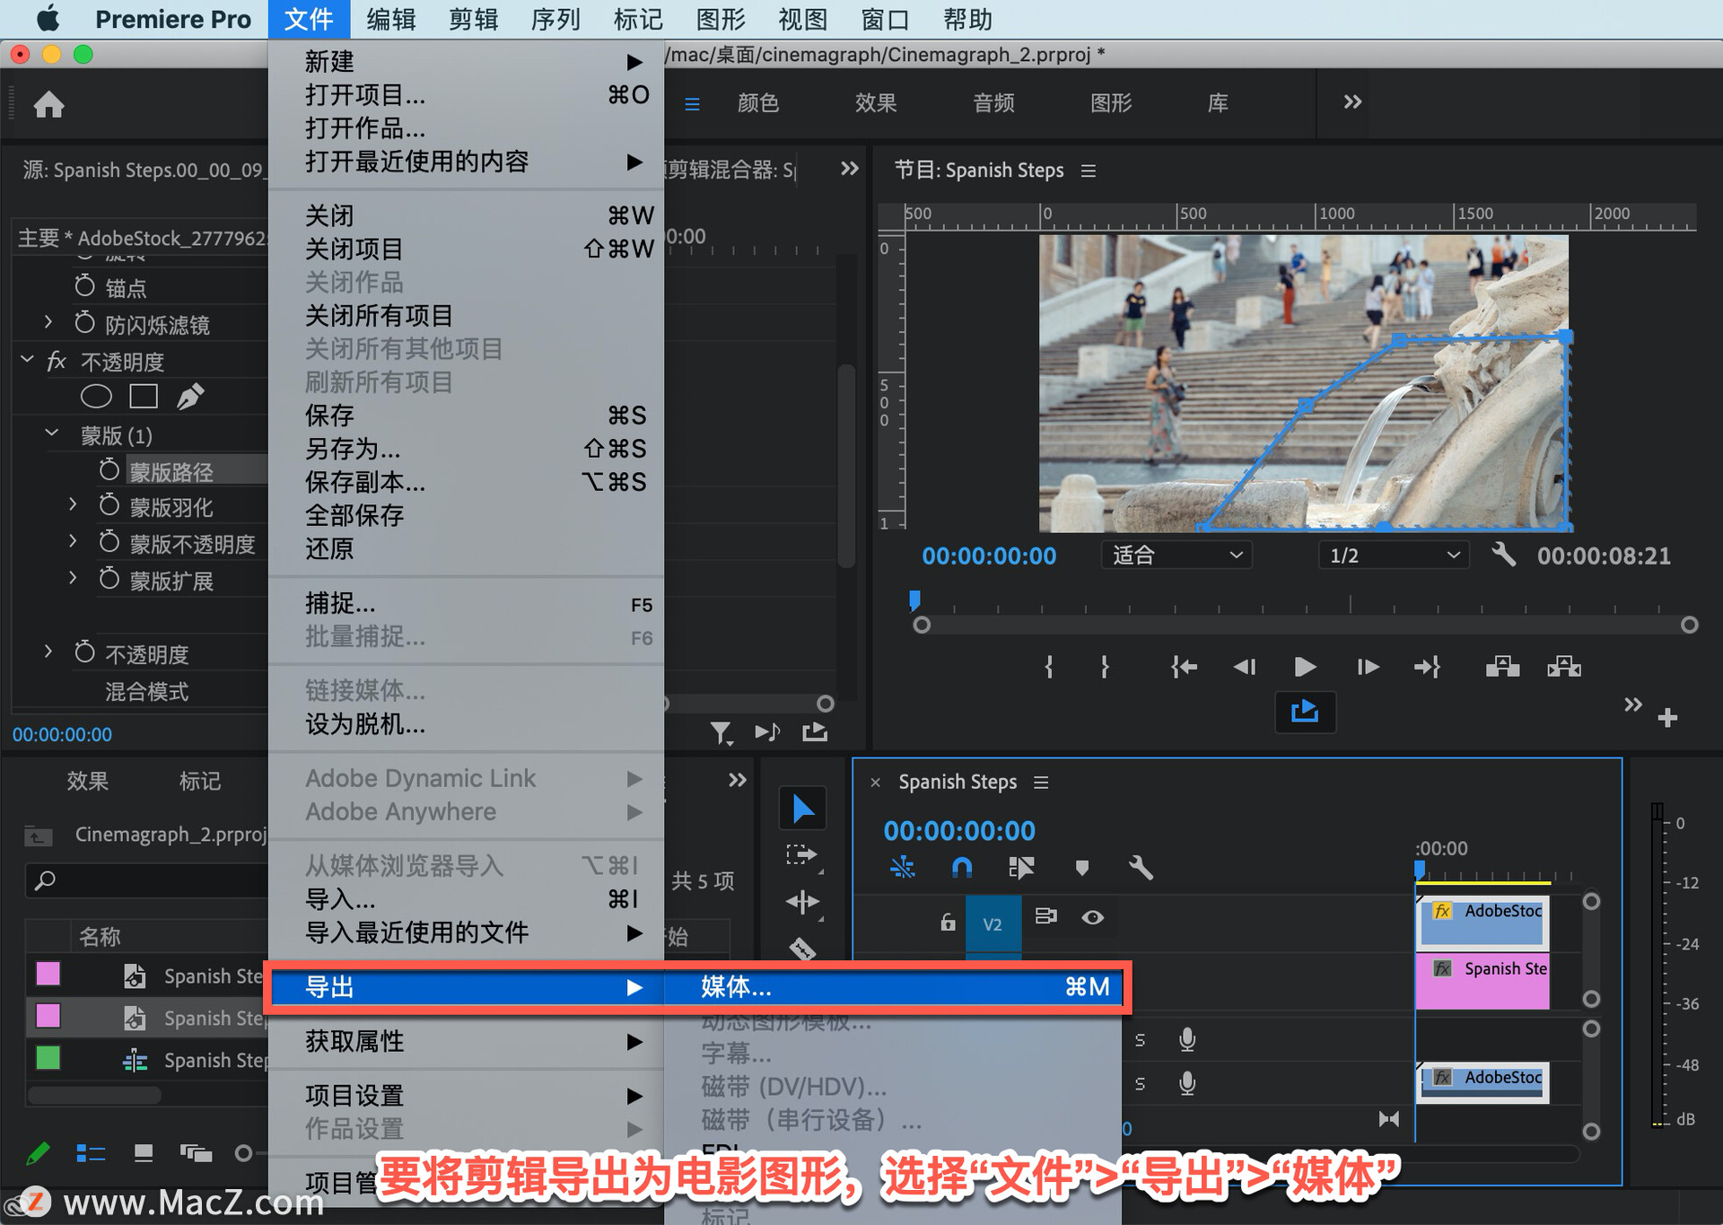Switch to the 音频 workspace

994,103
